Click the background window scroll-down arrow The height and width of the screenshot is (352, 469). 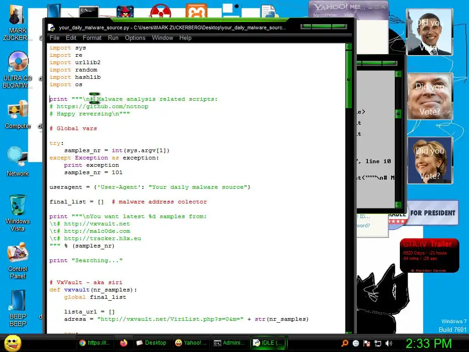coord(398,204)
